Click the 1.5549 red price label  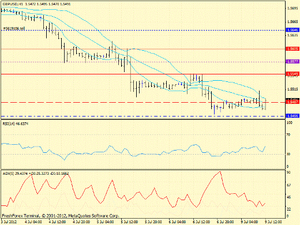coord(292,74)
